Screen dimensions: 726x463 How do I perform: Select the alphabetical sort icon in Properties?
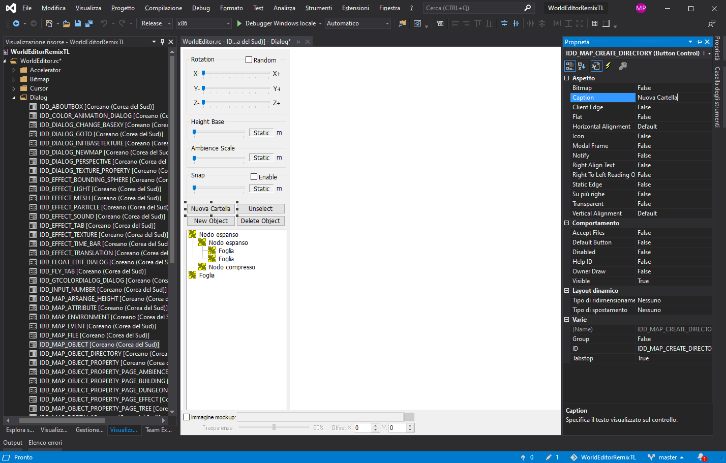581,66
